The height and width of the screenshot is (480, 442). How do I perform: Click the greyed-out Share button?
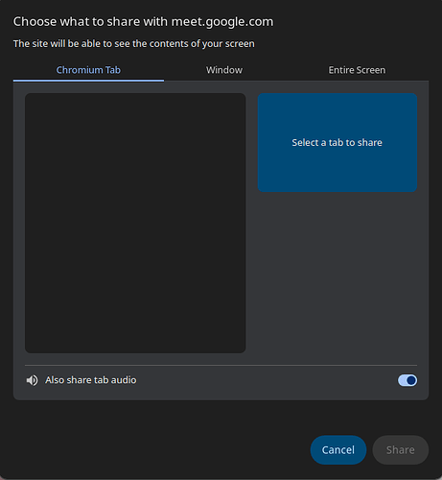tap(401, 450)
